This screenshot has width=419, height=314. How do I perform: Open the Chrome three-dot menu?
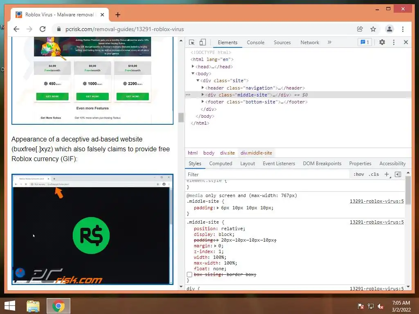[403, 29]
